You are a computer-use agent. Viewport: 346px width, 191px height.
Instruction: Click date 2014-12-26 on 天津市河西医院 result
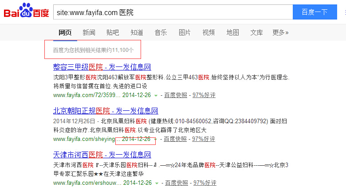(138, 183)
